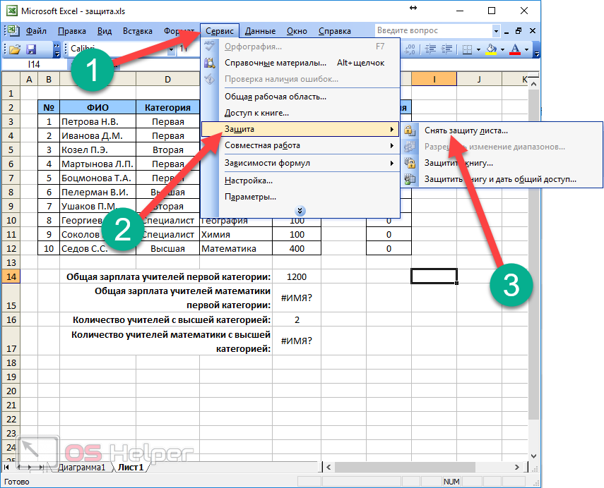Select column I header

[x=434, y=80]
